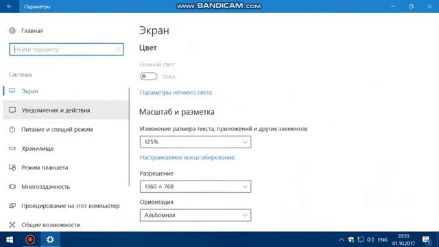Open Питание и спящий режим page
Viewport: 439px width, 247px height.
[66, 129]
